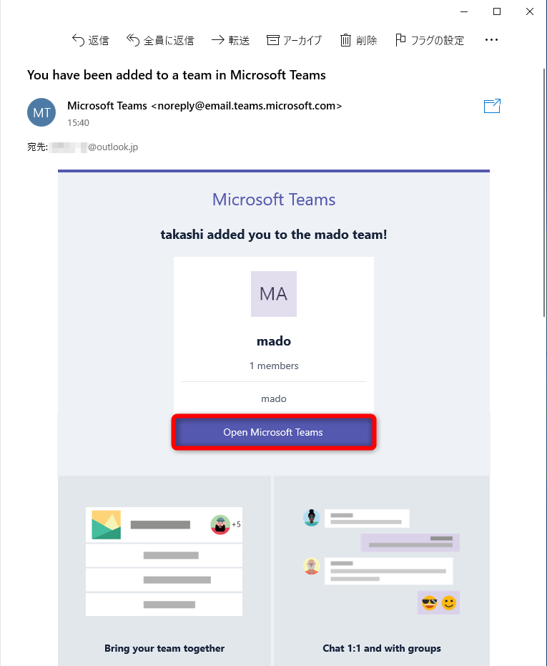Click the Bring your team together illustration
Viewport: 547px width, 666px height.
(x=164, y=562)
